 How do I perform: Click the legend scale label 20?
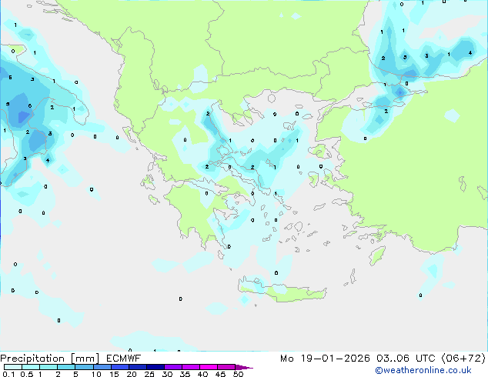point(132,374)
